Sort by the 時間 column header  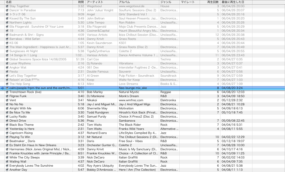tap(79, 2)
